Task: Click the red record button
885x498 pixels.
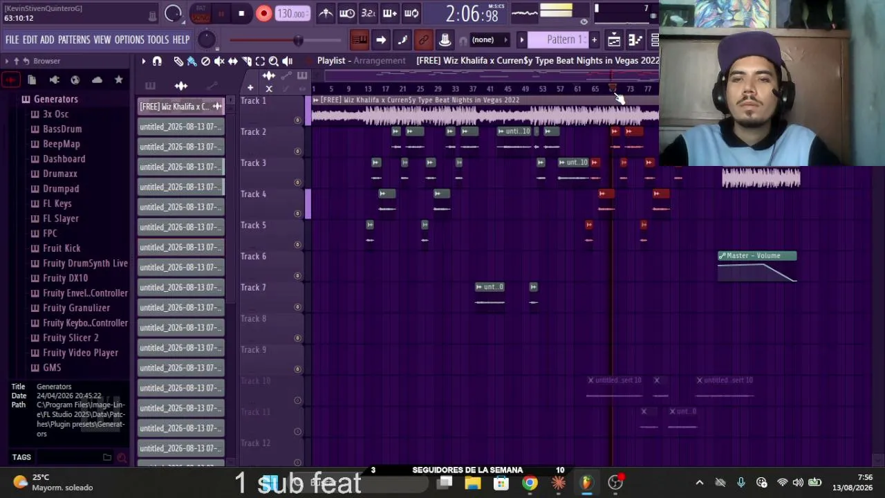Action: 263,13
